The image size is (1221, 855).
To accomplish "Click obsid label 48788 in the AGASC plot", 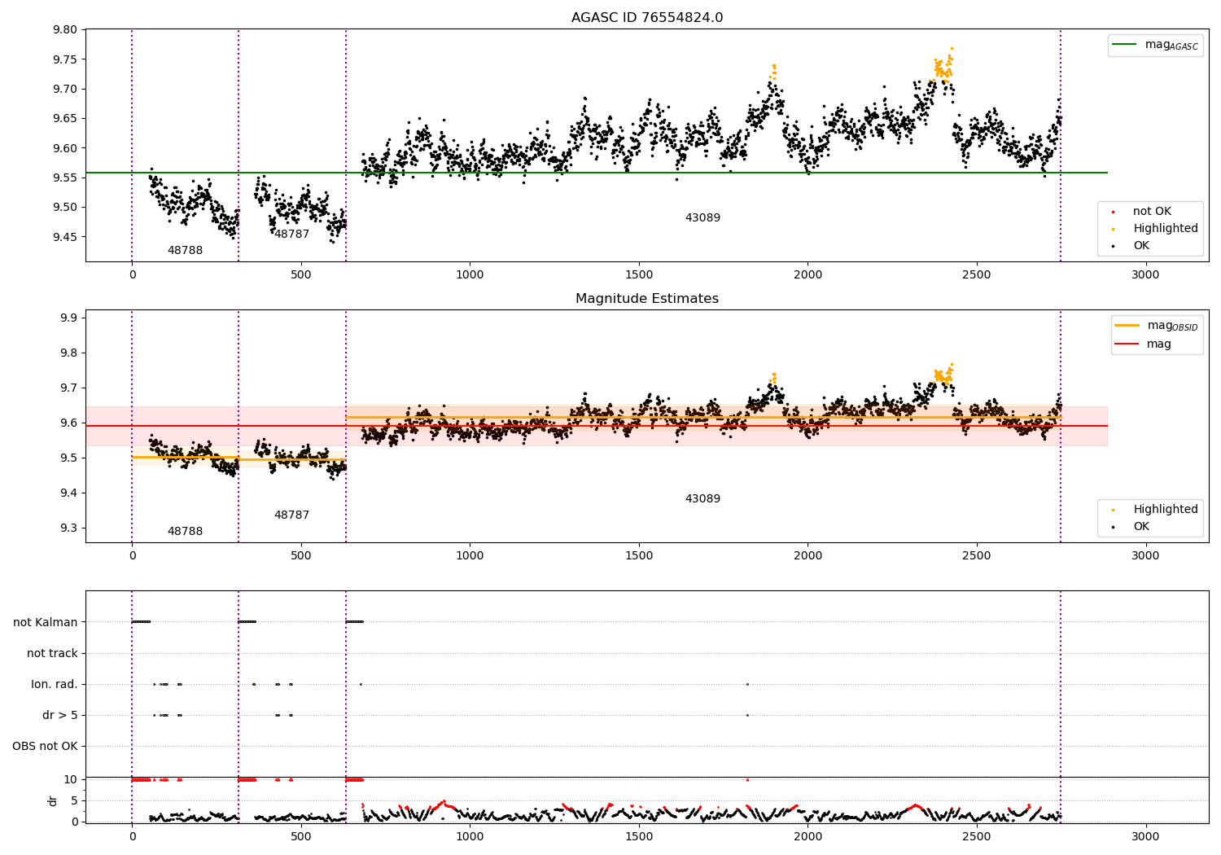I will coord(185,251).
